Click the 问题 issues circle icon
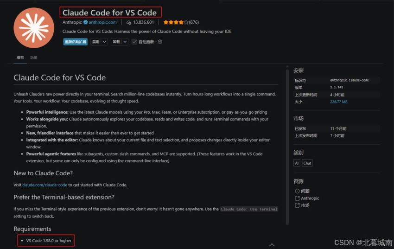 (x=297, y=191)
